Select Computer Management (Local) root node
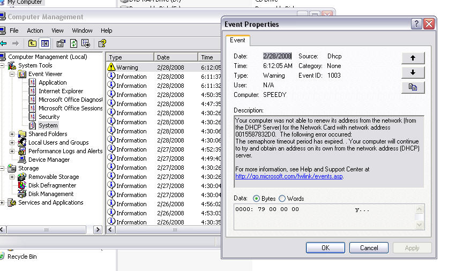 44,57
